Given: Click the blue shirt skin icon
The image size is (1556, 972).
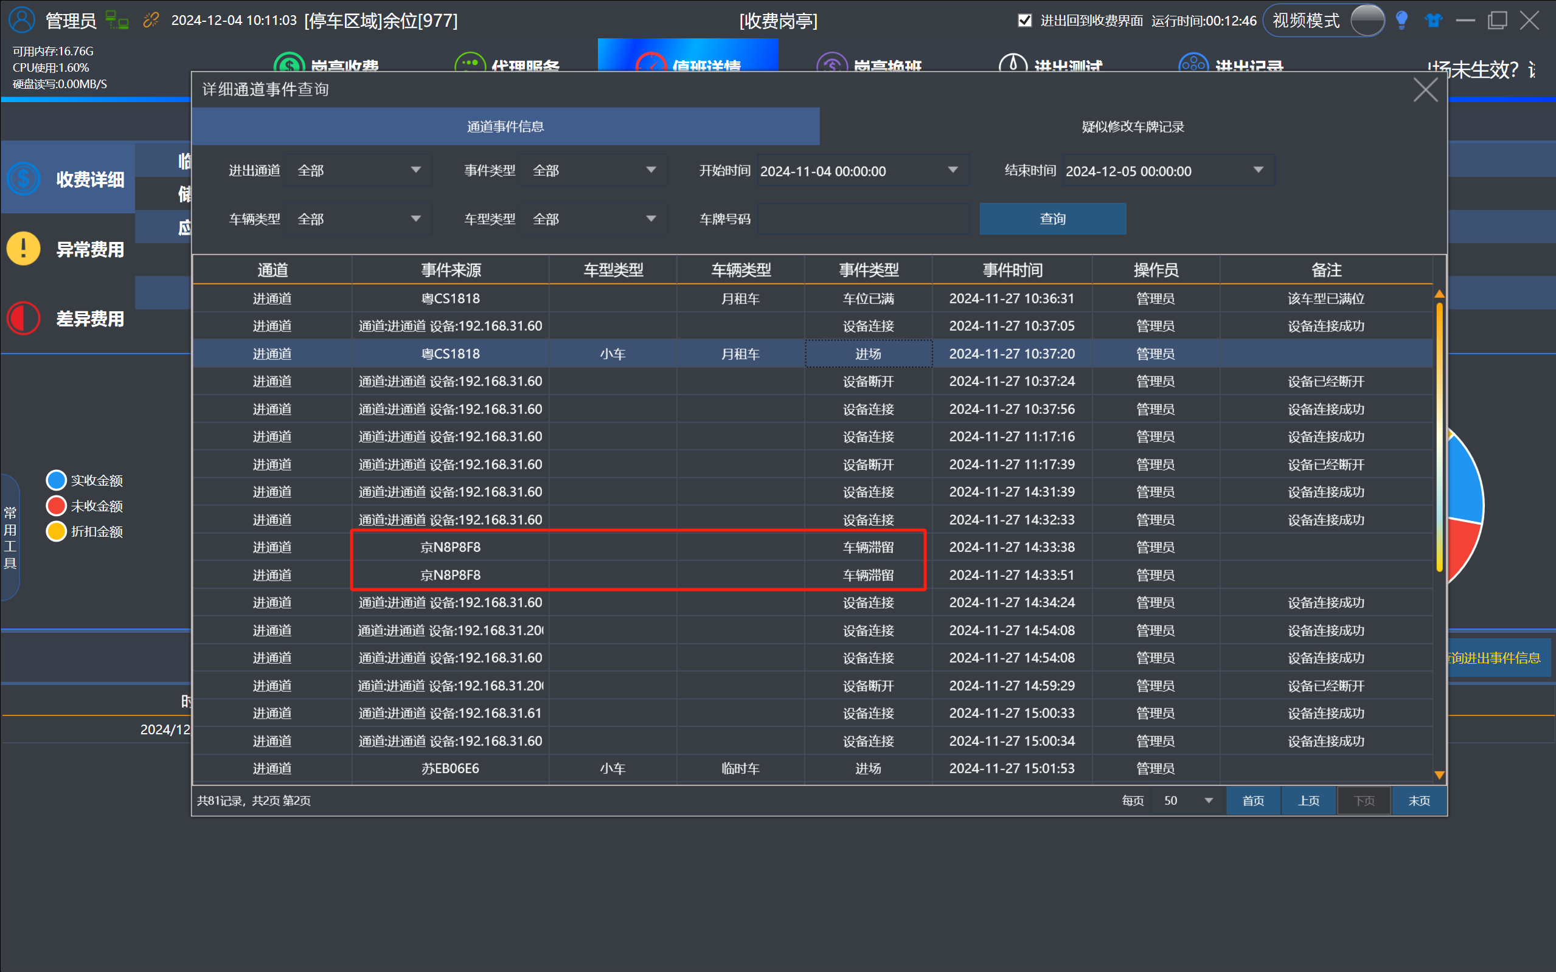Looking at the screenshot, I should (x=1434, y=20).
